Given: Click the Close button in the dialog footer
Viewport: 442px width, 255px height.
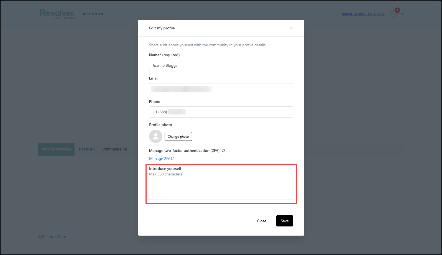Looking at the screenshot, I should (x=262, y=221).
